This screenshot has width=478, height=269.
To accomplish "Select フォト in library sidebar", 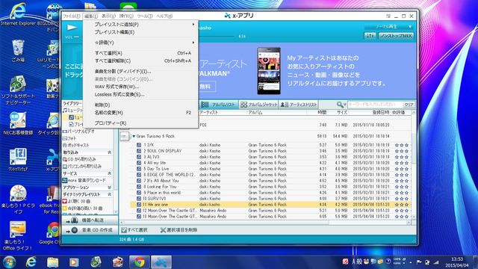I will [69, 138].
